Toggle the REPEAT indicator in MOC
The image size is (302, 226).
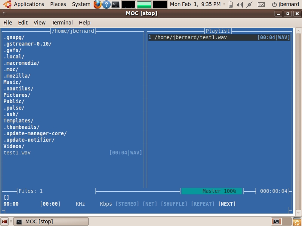pyautogui.click(x=203, y=204)
